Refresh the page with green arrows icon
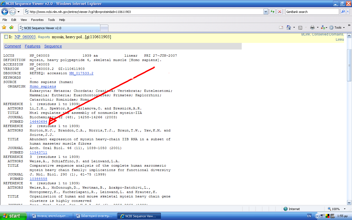This screenshot has height=220, width=352. (x=272, y=12)
